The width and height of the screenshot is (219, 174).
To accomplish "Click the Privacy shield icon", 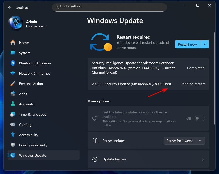I will point(13,145).
